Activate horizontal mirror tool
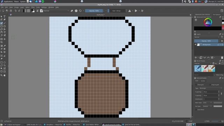 (129, 11)
